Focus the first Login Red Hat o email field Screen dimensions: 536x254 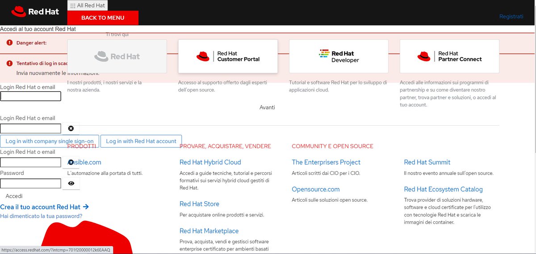30,96
